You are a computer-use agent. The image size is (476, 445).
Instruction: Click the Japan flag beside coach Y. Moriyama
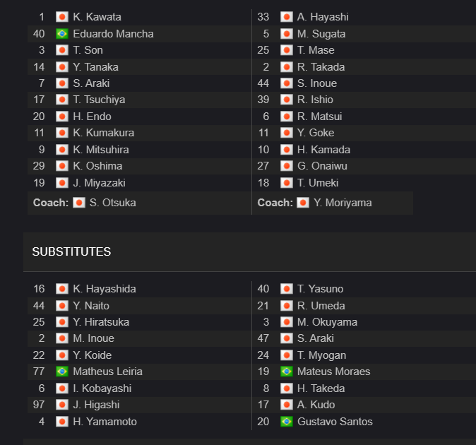(303, 203)
